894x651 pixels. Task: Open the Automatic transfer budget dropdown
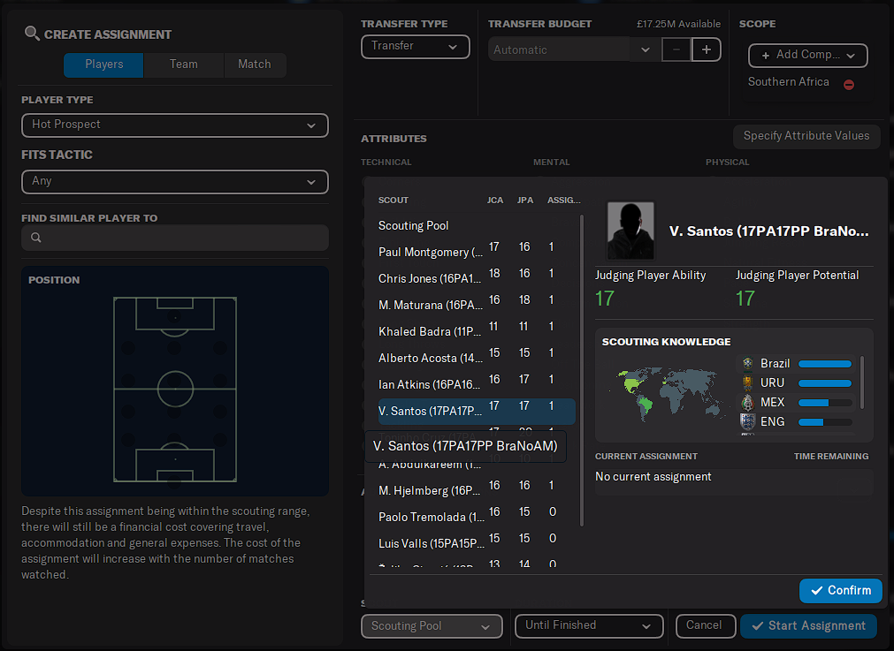click(x=575, y=49)
